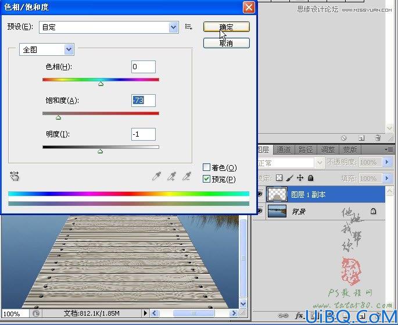
Task: Click the 100% zoom level field
Action: [15, 314]
